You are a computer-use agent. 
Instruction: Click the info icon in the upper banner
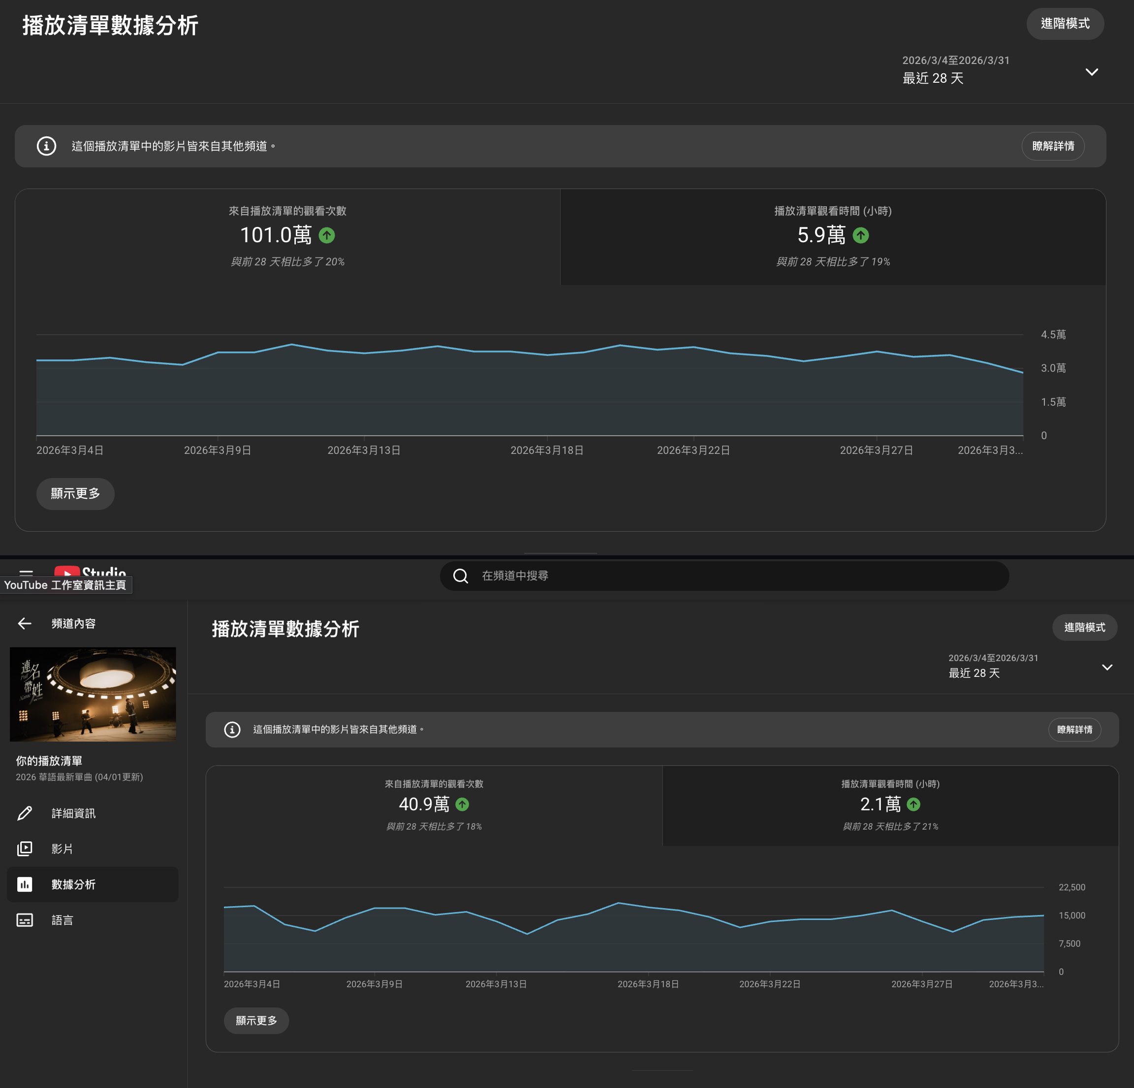(x=46, y=146)
